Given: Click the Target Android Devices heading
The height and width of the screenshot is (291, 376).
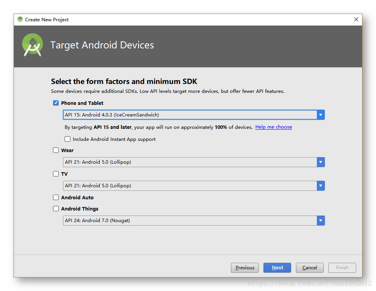Looking at the screenshot, I should pos(102,45).
